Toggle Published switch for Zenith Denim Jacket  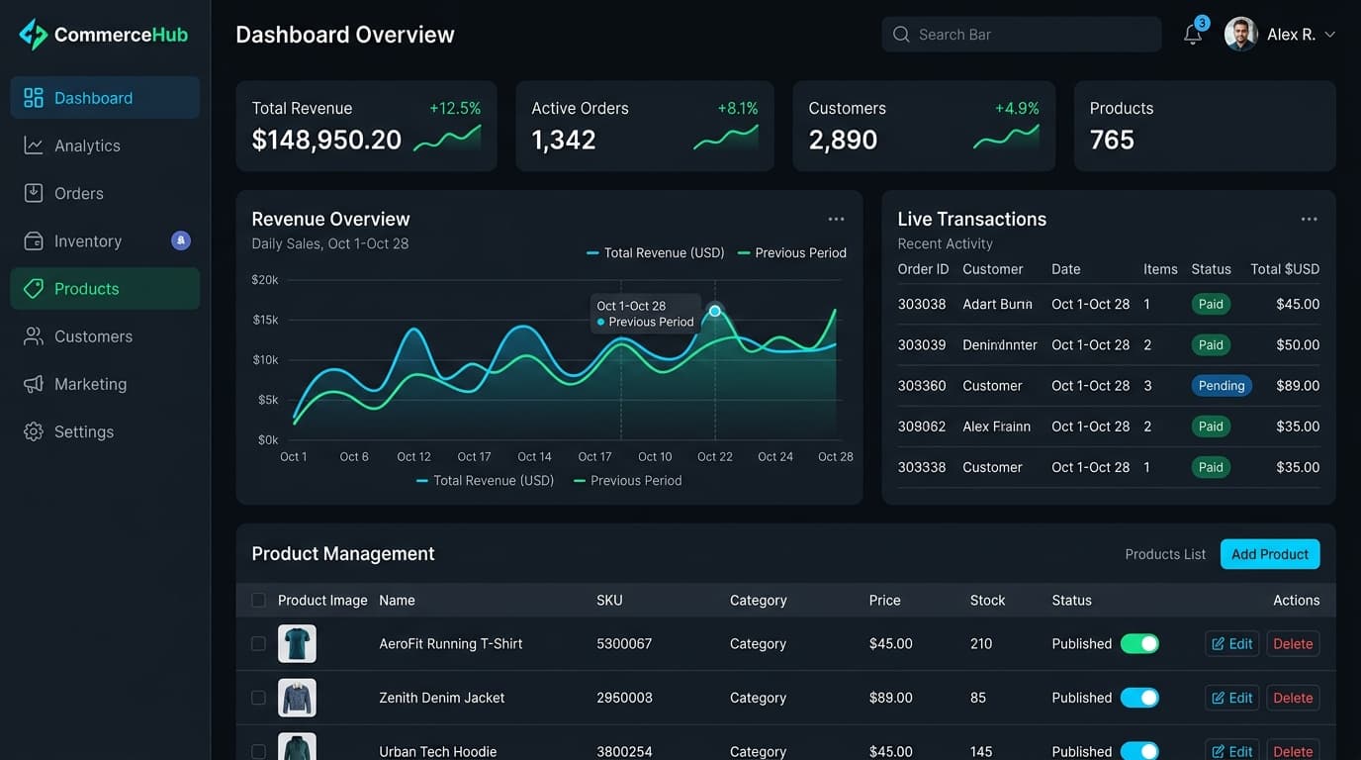(x=1139, y=698)
